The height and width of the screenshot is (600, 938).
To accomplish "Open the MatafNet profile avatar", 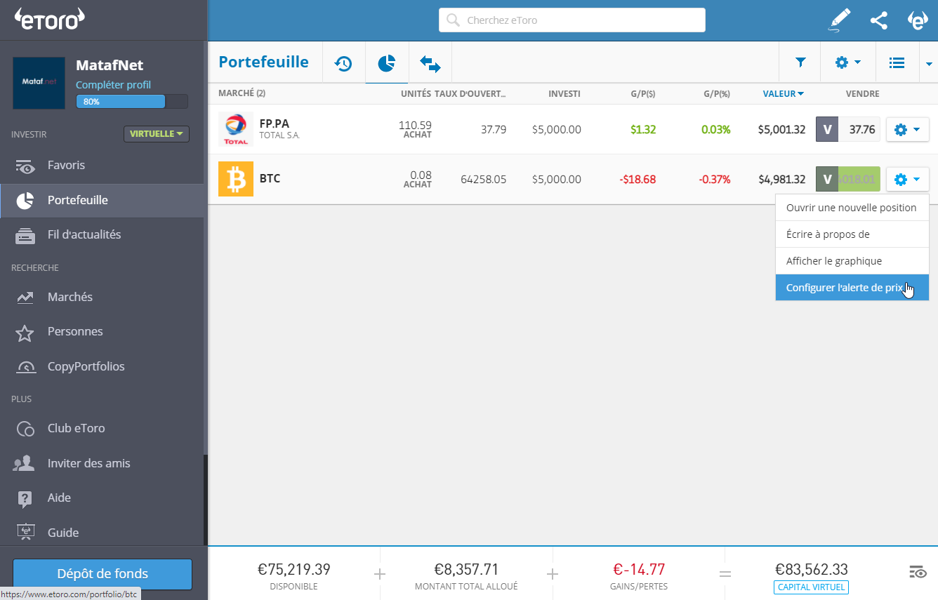I will [x=39, y=83].
